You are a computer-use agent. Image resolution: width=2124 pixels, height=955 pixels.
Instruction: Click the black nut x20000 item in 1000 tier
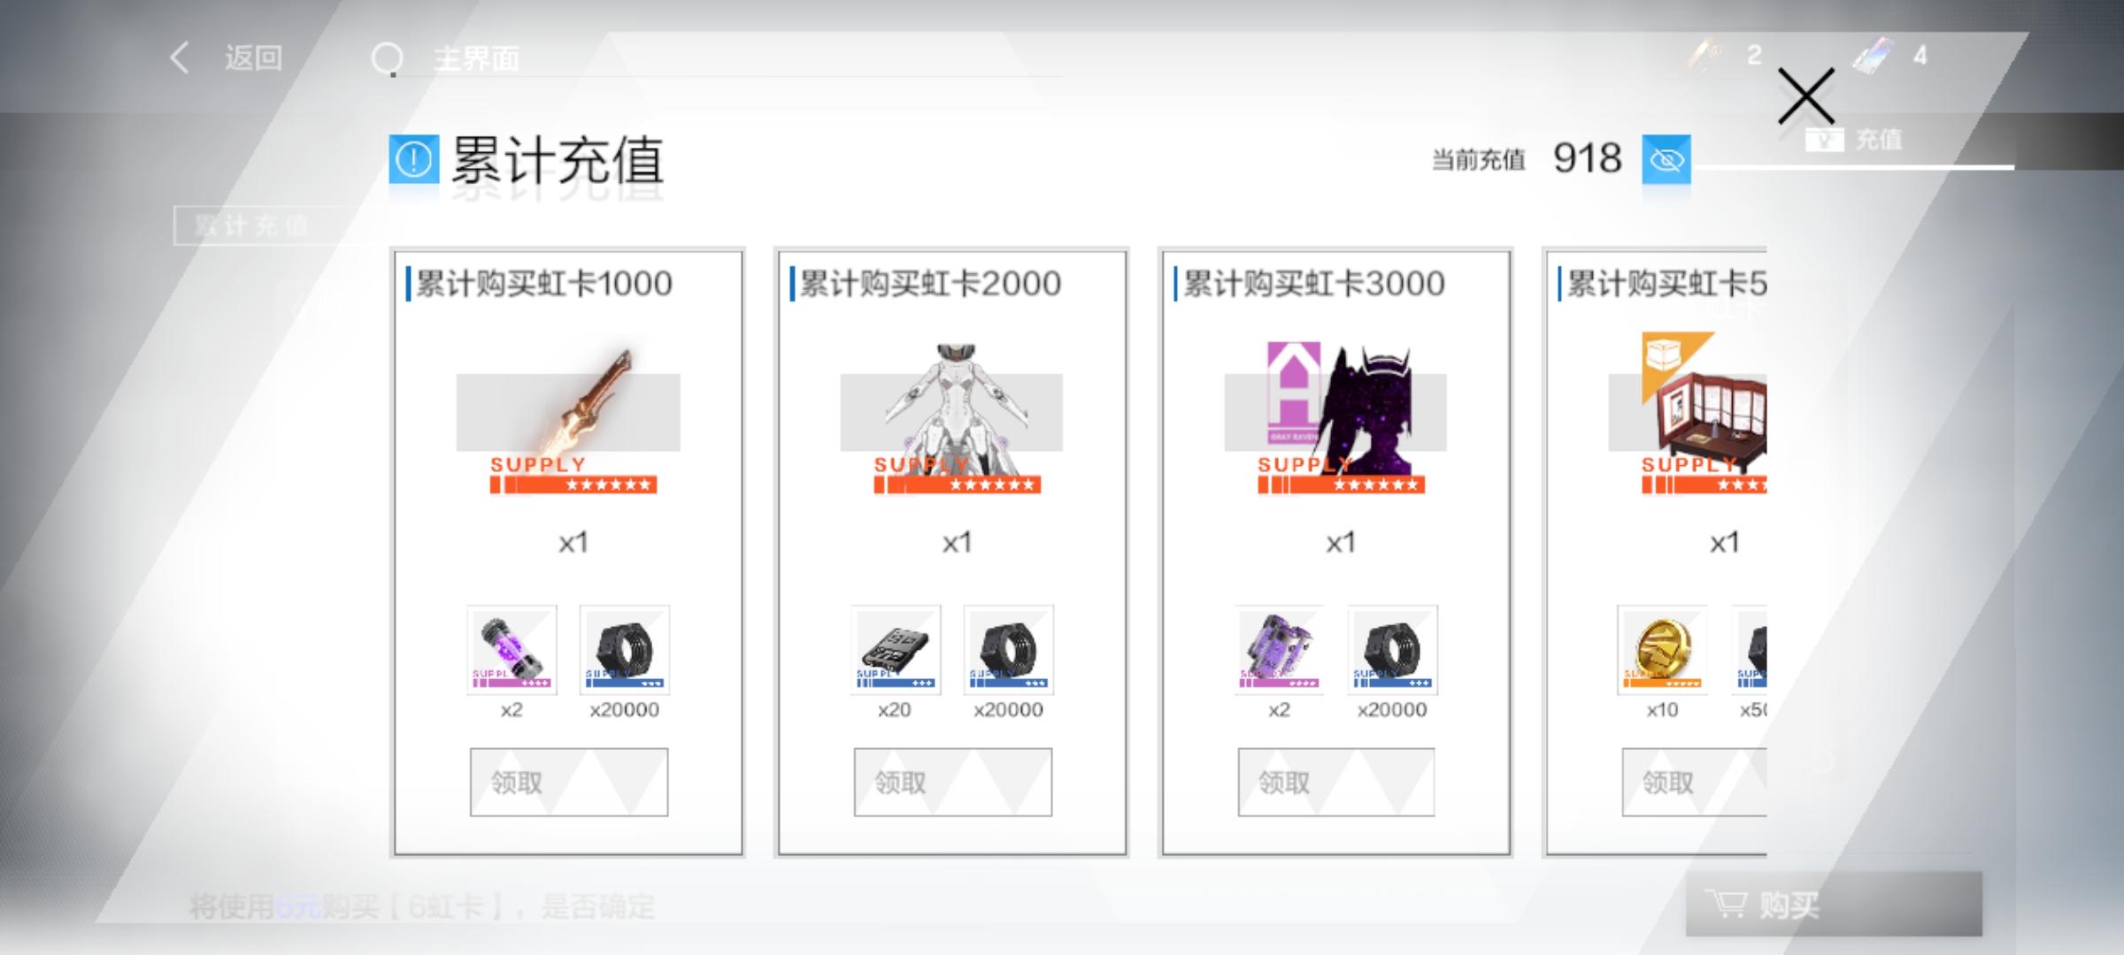(625, 650)
